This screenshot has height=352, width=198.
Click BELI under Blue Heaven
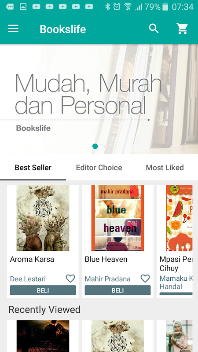click(117, 290)
